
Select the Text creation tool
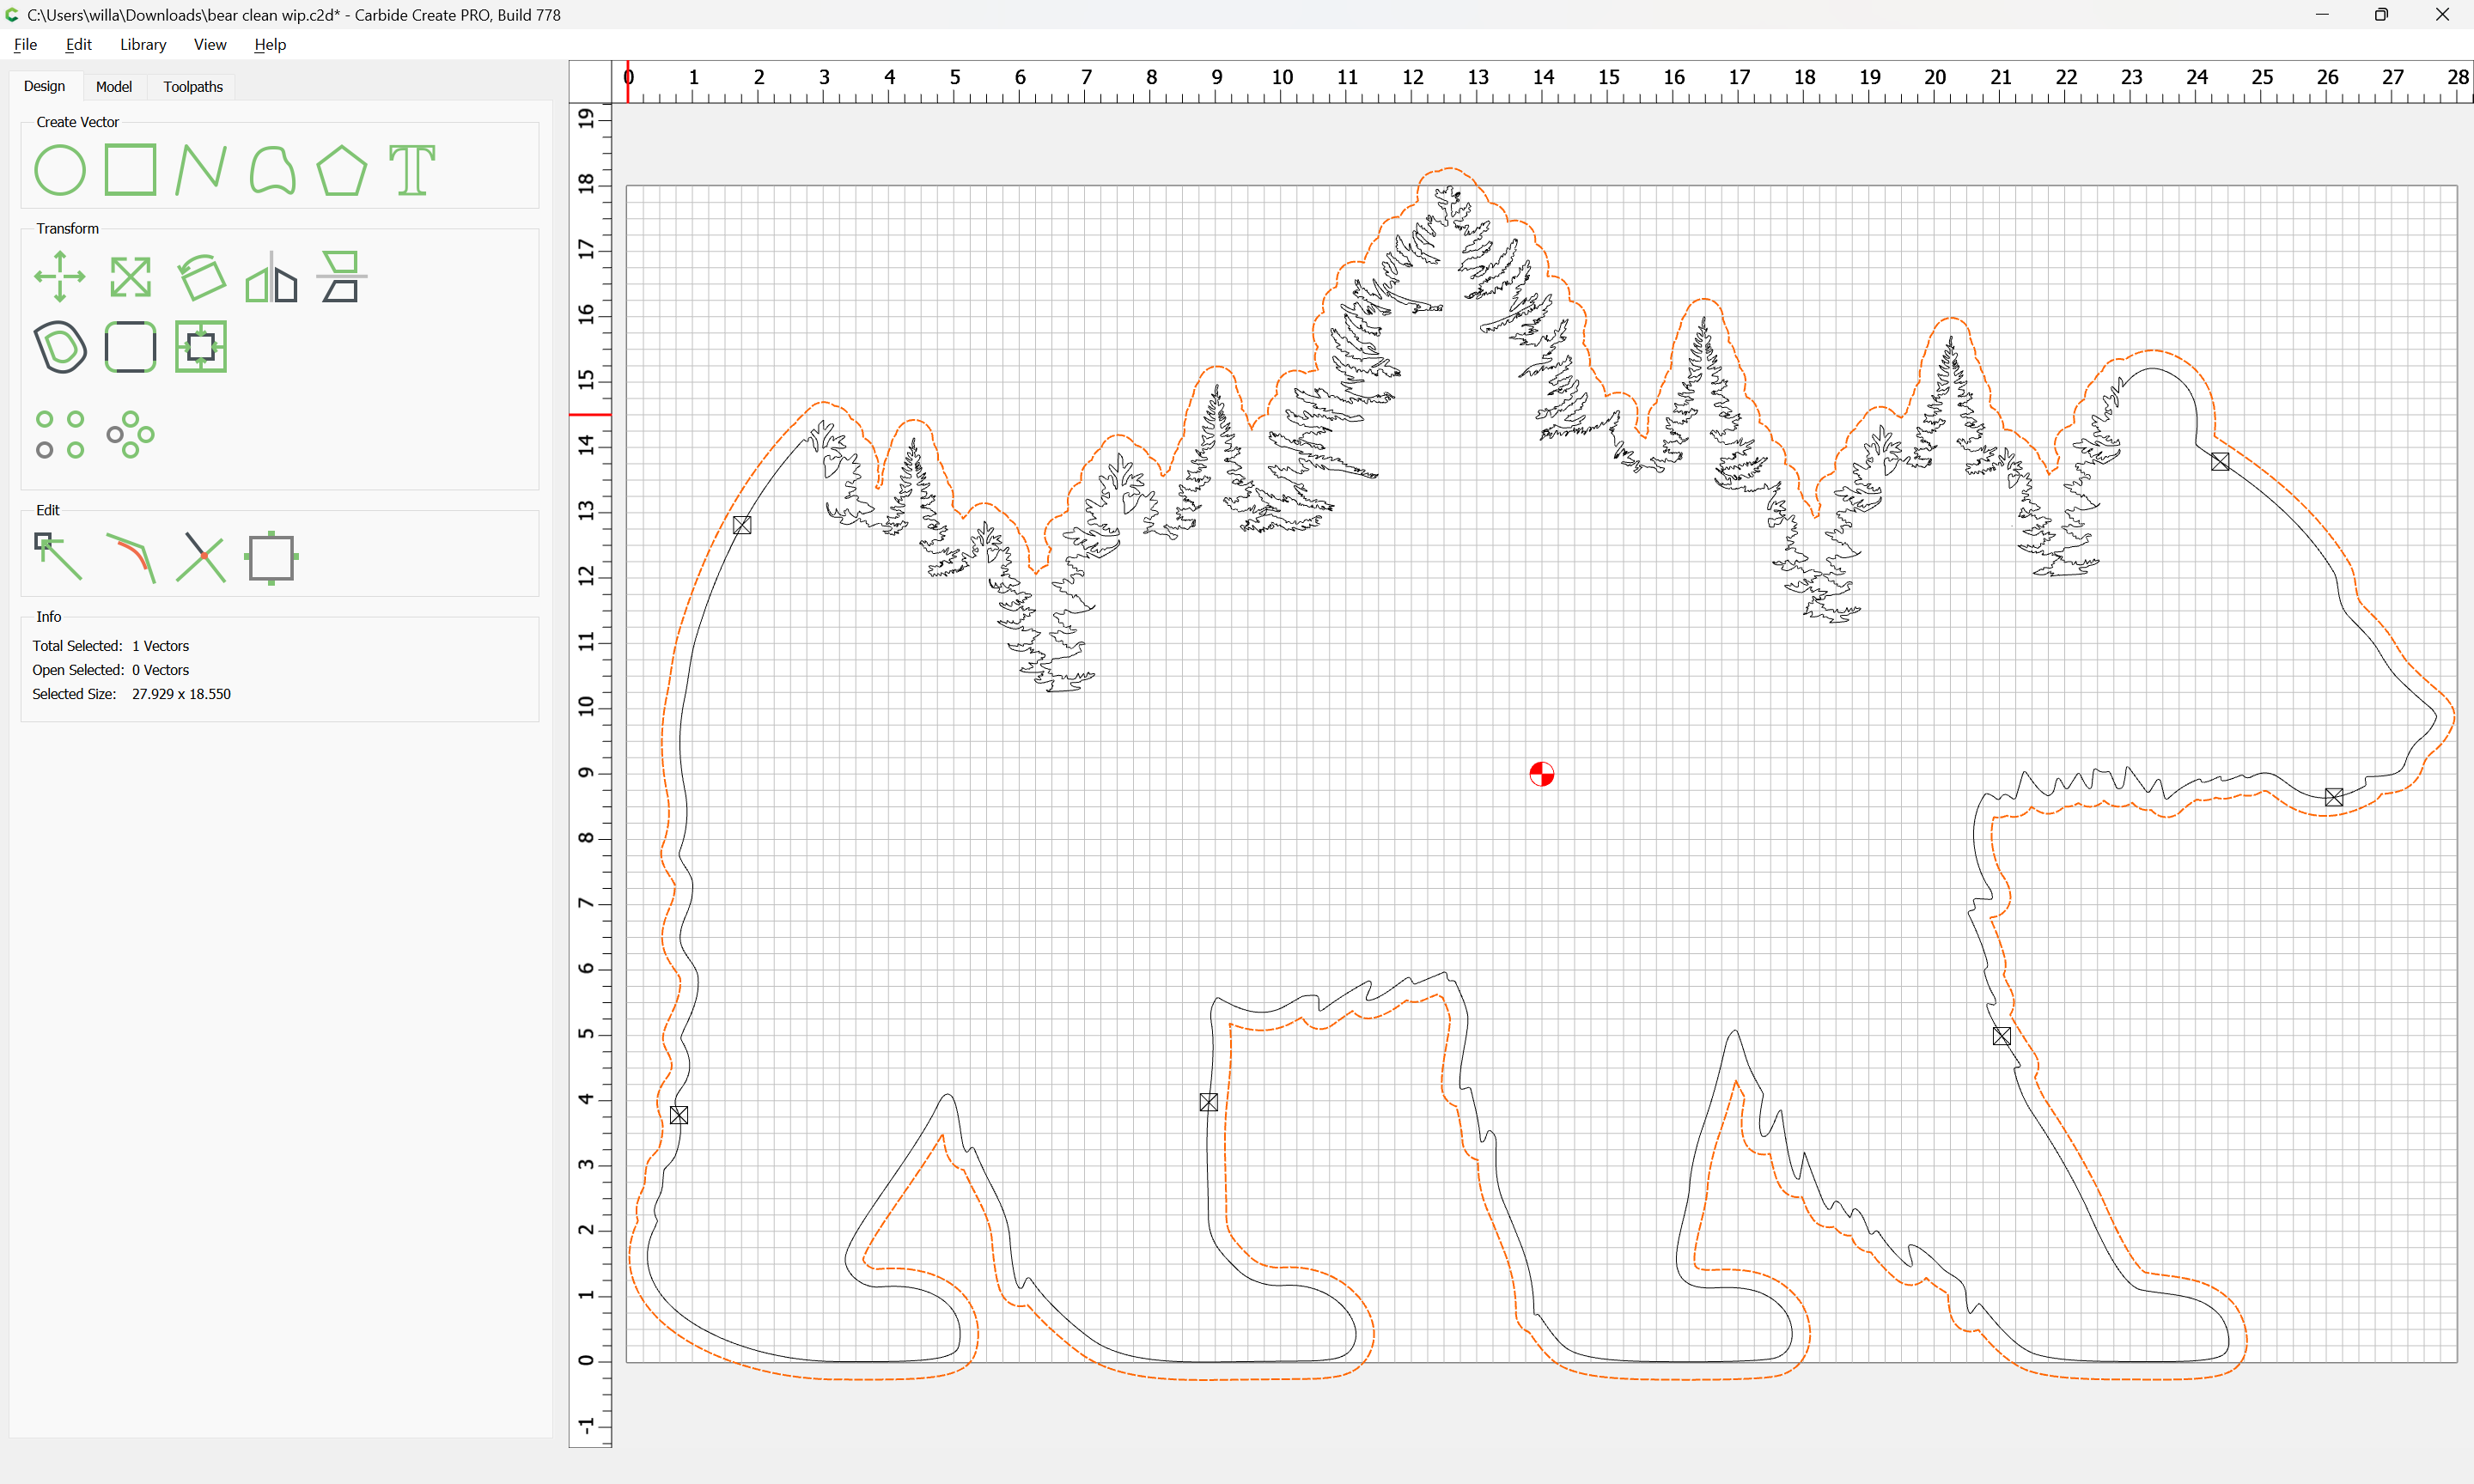(x=412, y=170)
